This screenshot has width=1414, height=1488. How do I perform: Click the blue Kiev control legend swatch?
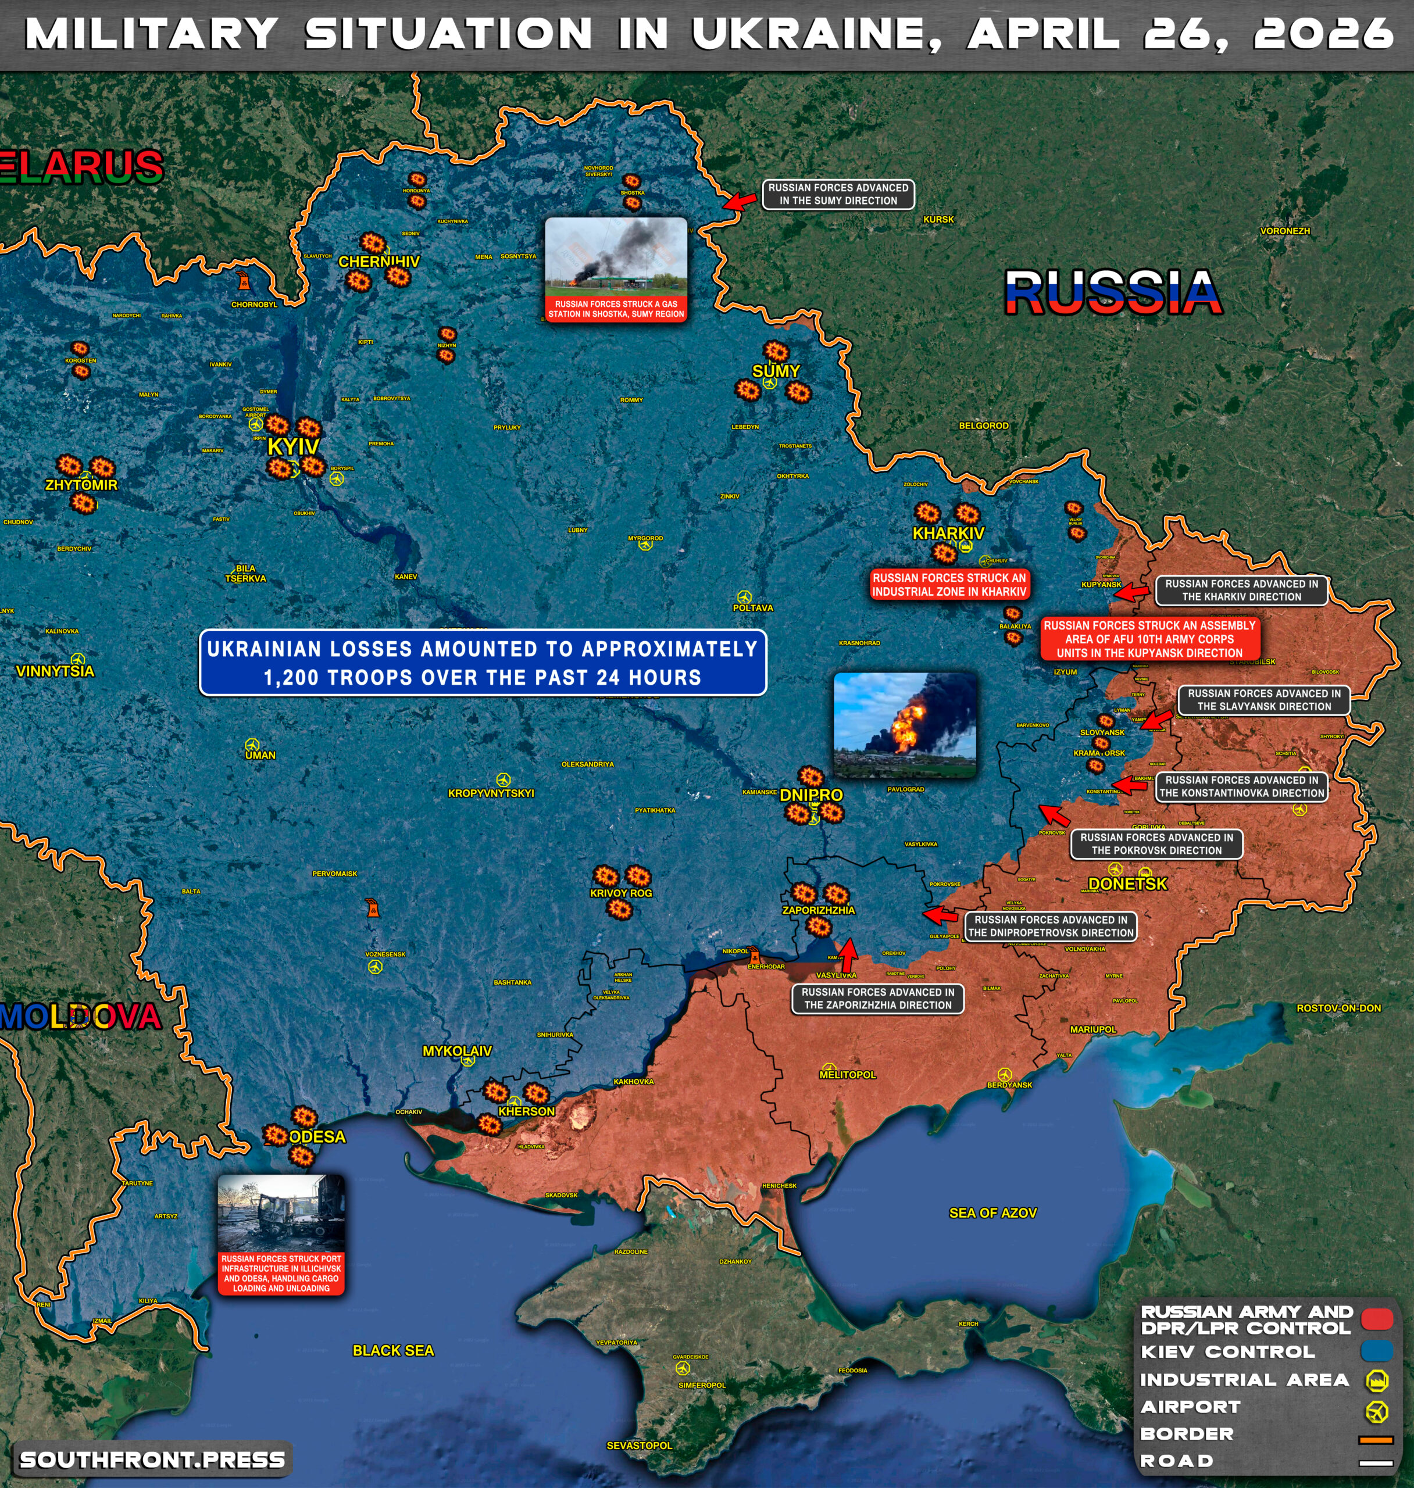coord(1376,1351)
